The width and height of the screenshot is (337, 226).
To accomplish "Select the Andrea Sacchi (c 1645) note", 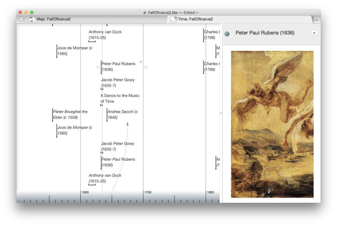I will pyautogui.click(x=122, y=114).
